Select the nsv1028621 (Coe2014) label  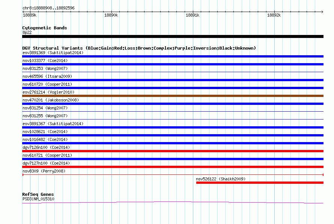[x=45, y=132]
